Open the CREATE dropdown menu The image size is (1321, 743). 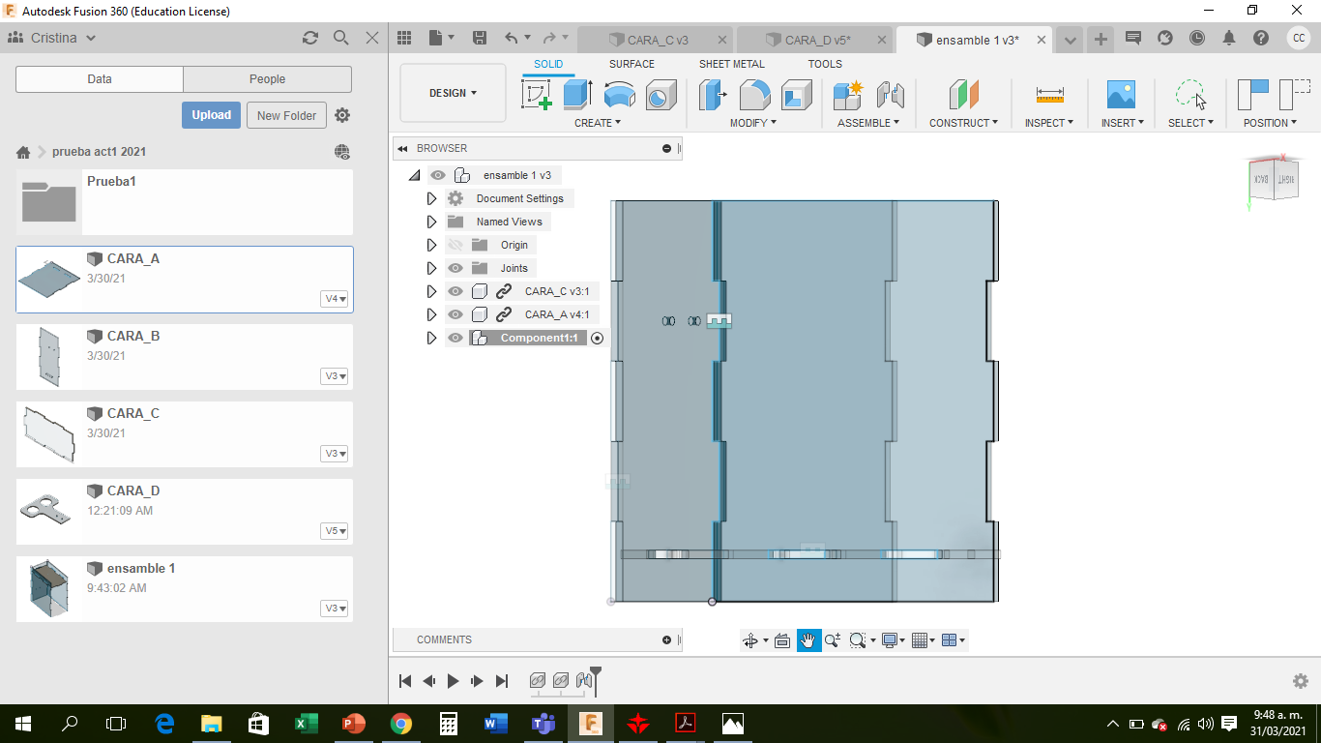coord(598,123)
